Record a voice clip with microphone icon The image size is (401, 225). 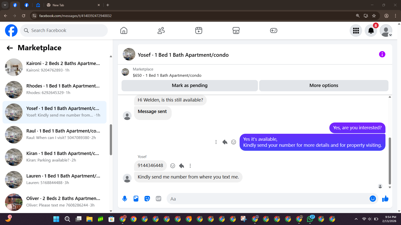coord(125,199)
